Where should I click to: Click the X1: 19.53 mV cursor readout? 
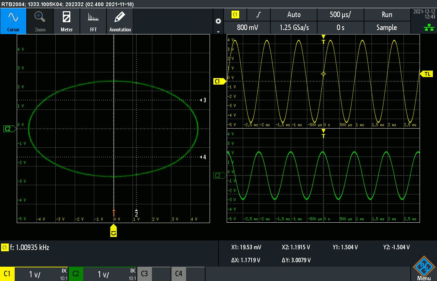pyautogui.click(x=246, y=247)
